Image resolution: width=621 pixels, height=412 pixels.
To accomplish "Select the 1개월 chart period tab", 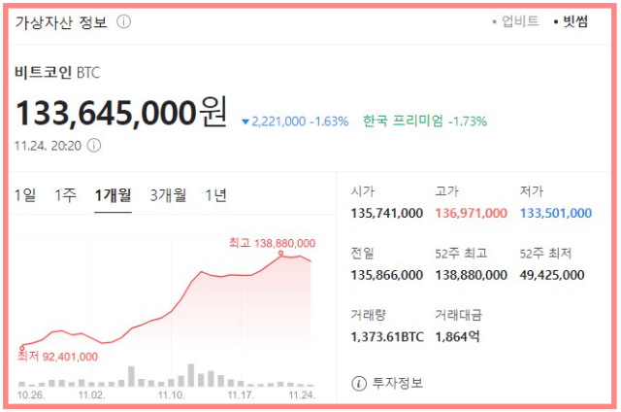I will tap(113, 195).
